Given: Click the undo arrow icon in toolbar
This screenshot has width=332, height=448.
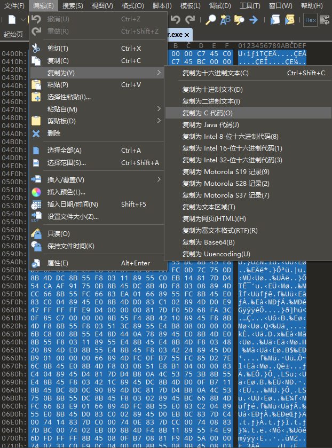Looking at the screenshot, I should click(176, 19).
